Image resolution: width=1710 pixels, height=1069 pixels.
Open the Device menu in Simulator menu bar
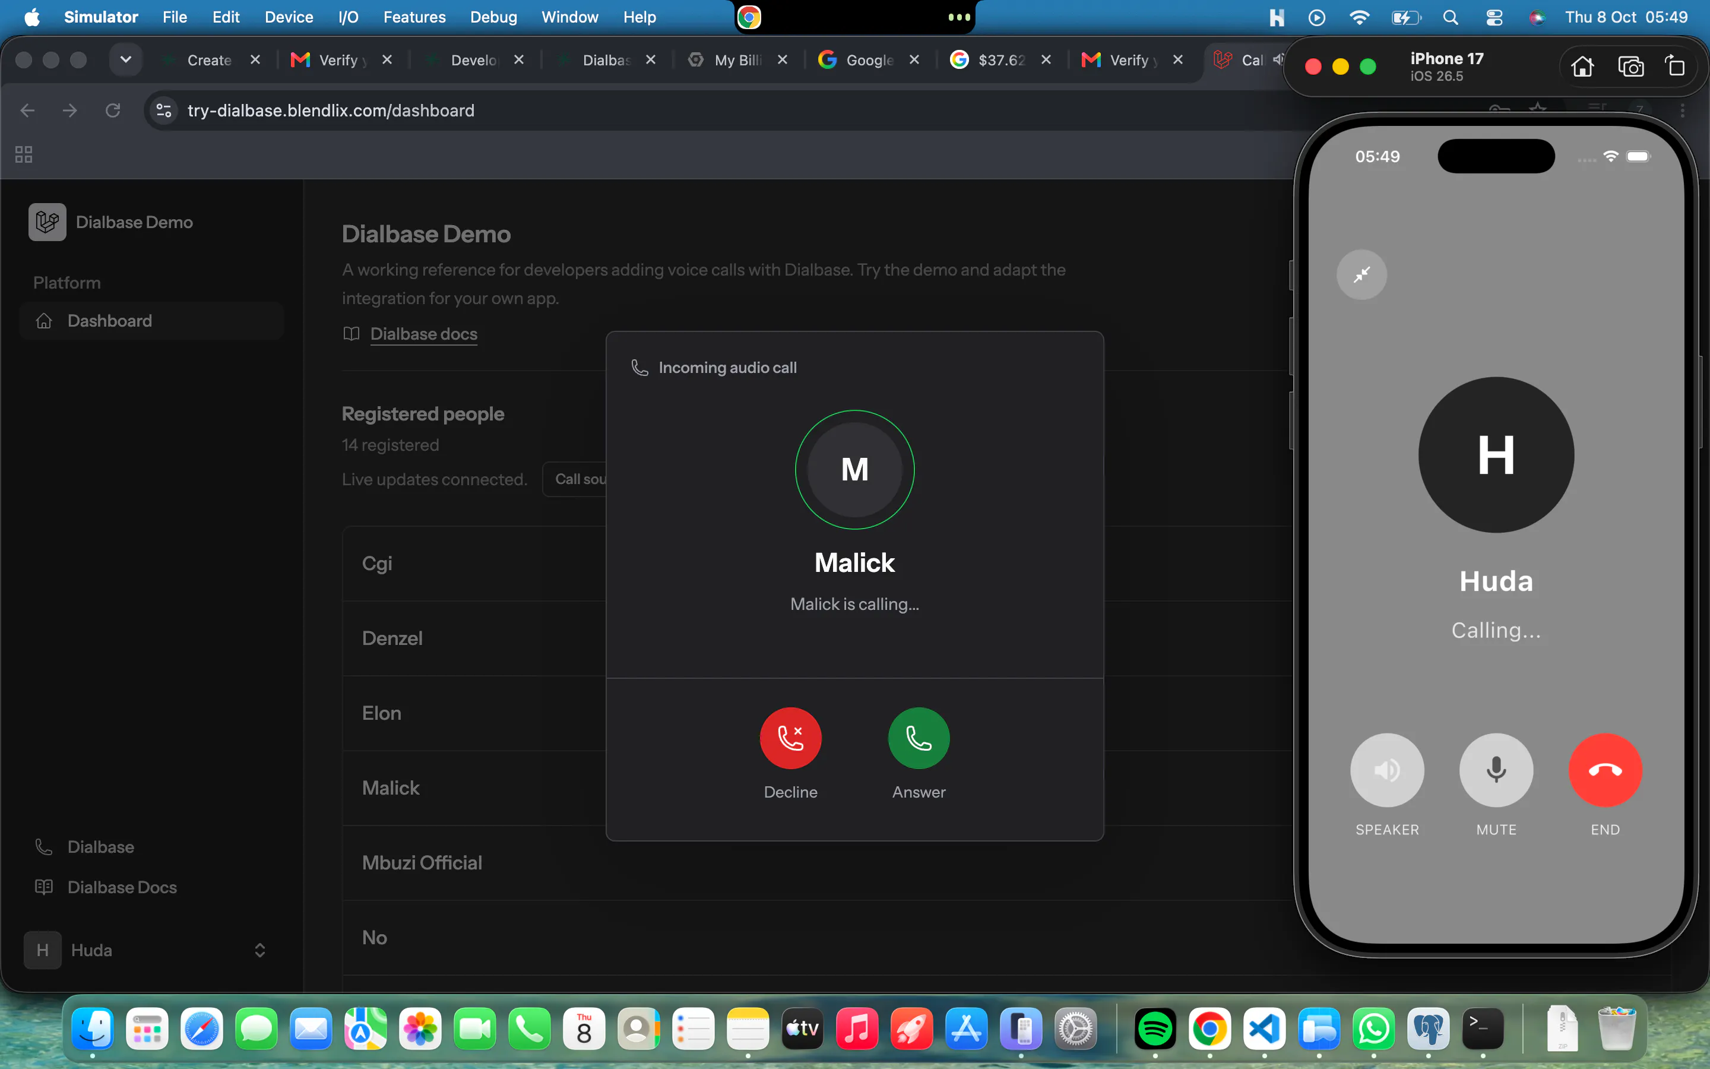coord(289,17)
